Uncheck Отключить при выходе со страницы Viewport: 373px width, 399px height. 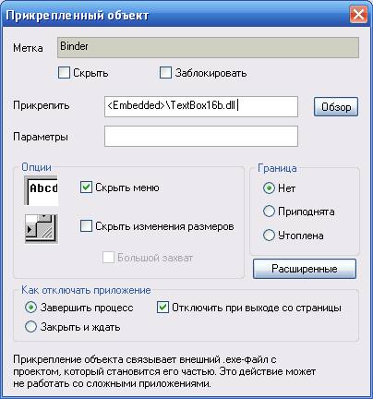162,308
